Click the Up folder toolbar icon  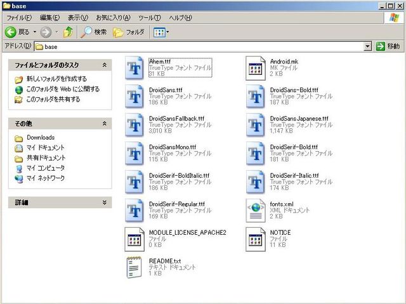click(x=68, y=32)
